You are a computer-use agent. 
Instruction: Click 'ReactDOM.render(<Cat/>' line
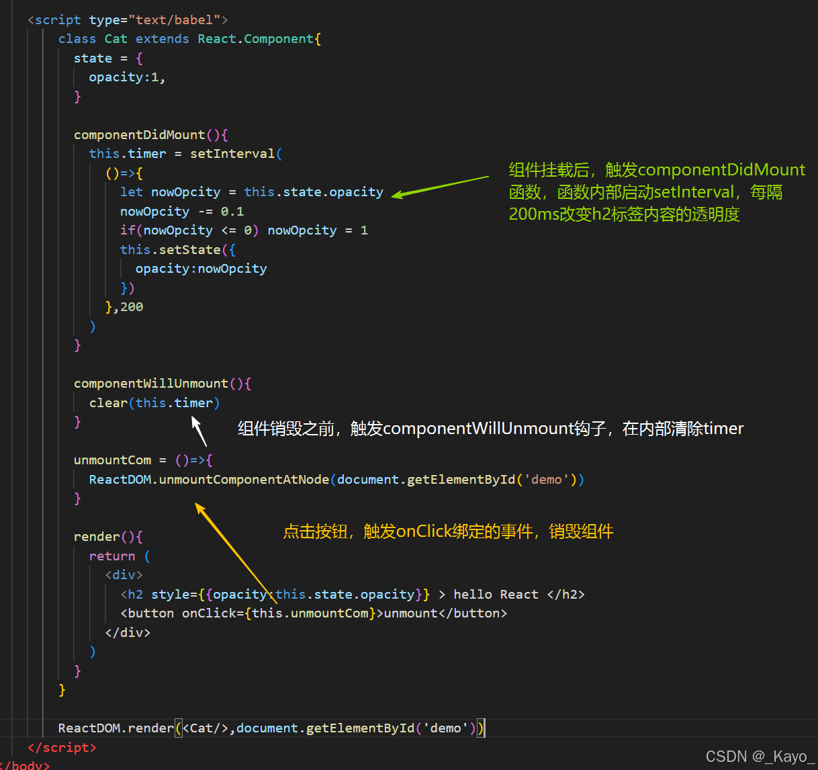click(272, 728)
